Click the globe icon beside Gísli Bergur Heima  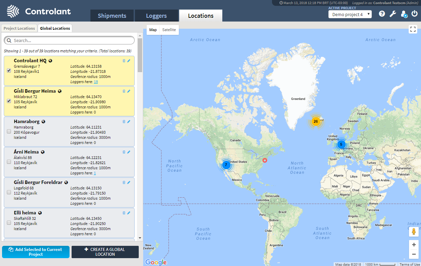click(60, 91)
